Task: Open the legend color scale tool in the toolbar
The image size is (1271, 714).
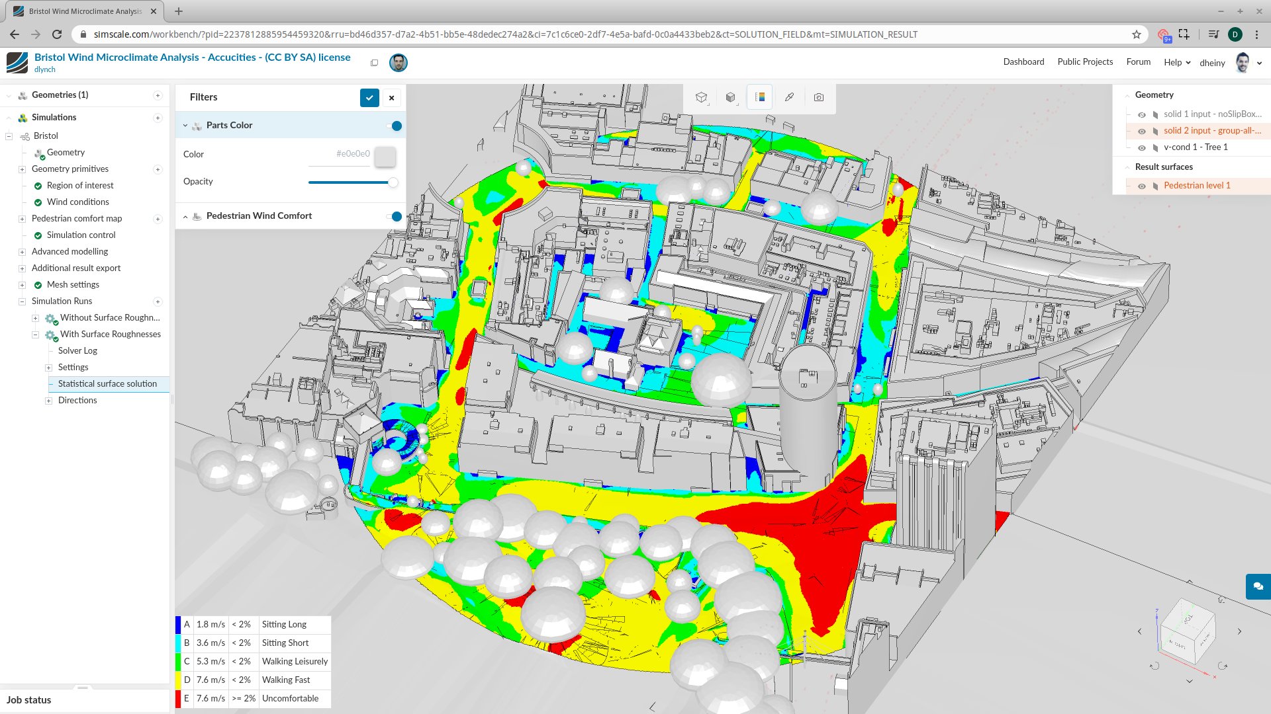Action: (x=759, y=97)
